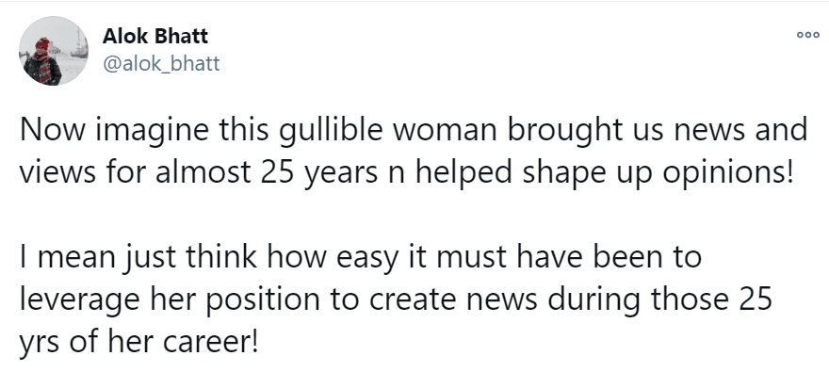Image resolution: width=829 pixels, height=372 pixels.
Task: Open the @alok_bhatt handle link
Action: 161,63
